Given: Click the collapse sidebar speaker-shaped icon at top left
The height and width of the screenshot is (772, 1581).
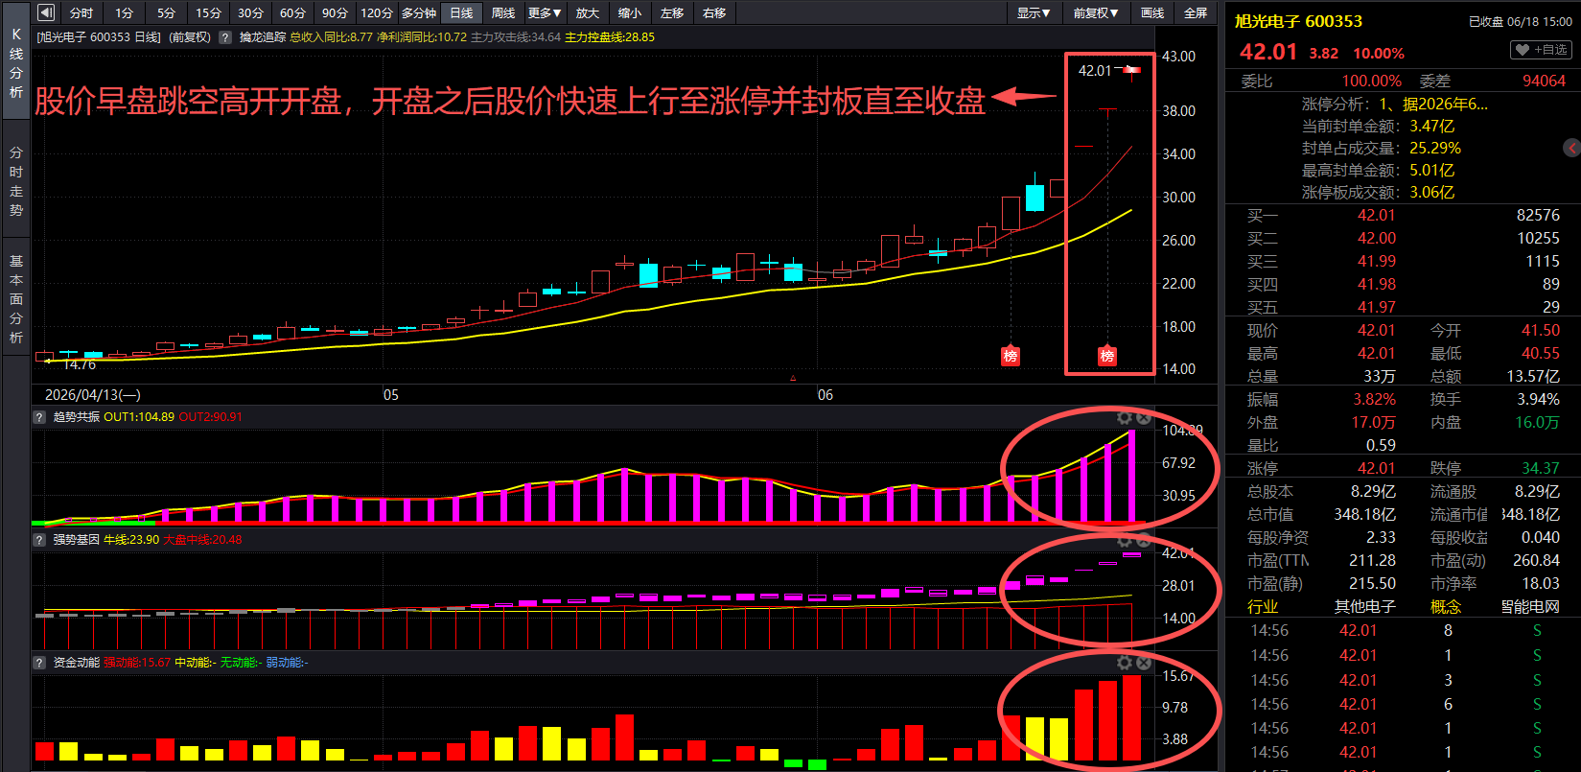Looking at the screenshot, I should pos(46,12).
